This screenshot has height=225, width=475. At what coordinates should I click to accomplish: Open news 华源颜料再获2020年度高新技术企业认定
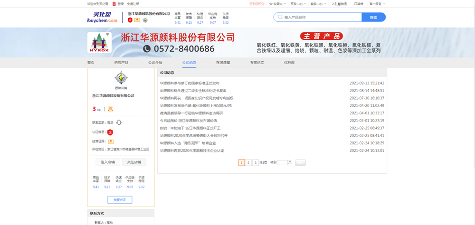coord(192,150)
